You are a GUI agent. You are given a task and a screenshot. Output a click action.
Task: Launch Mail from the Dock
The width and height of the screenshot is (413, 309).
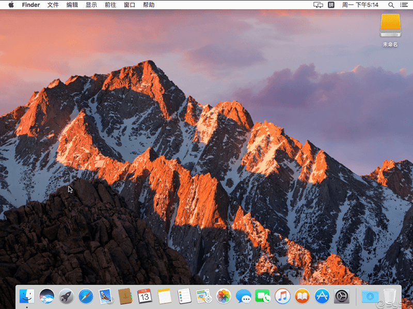coord(105,297)
